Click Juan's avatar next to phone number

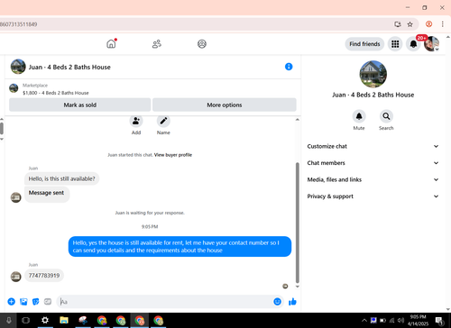click(16, 277)
